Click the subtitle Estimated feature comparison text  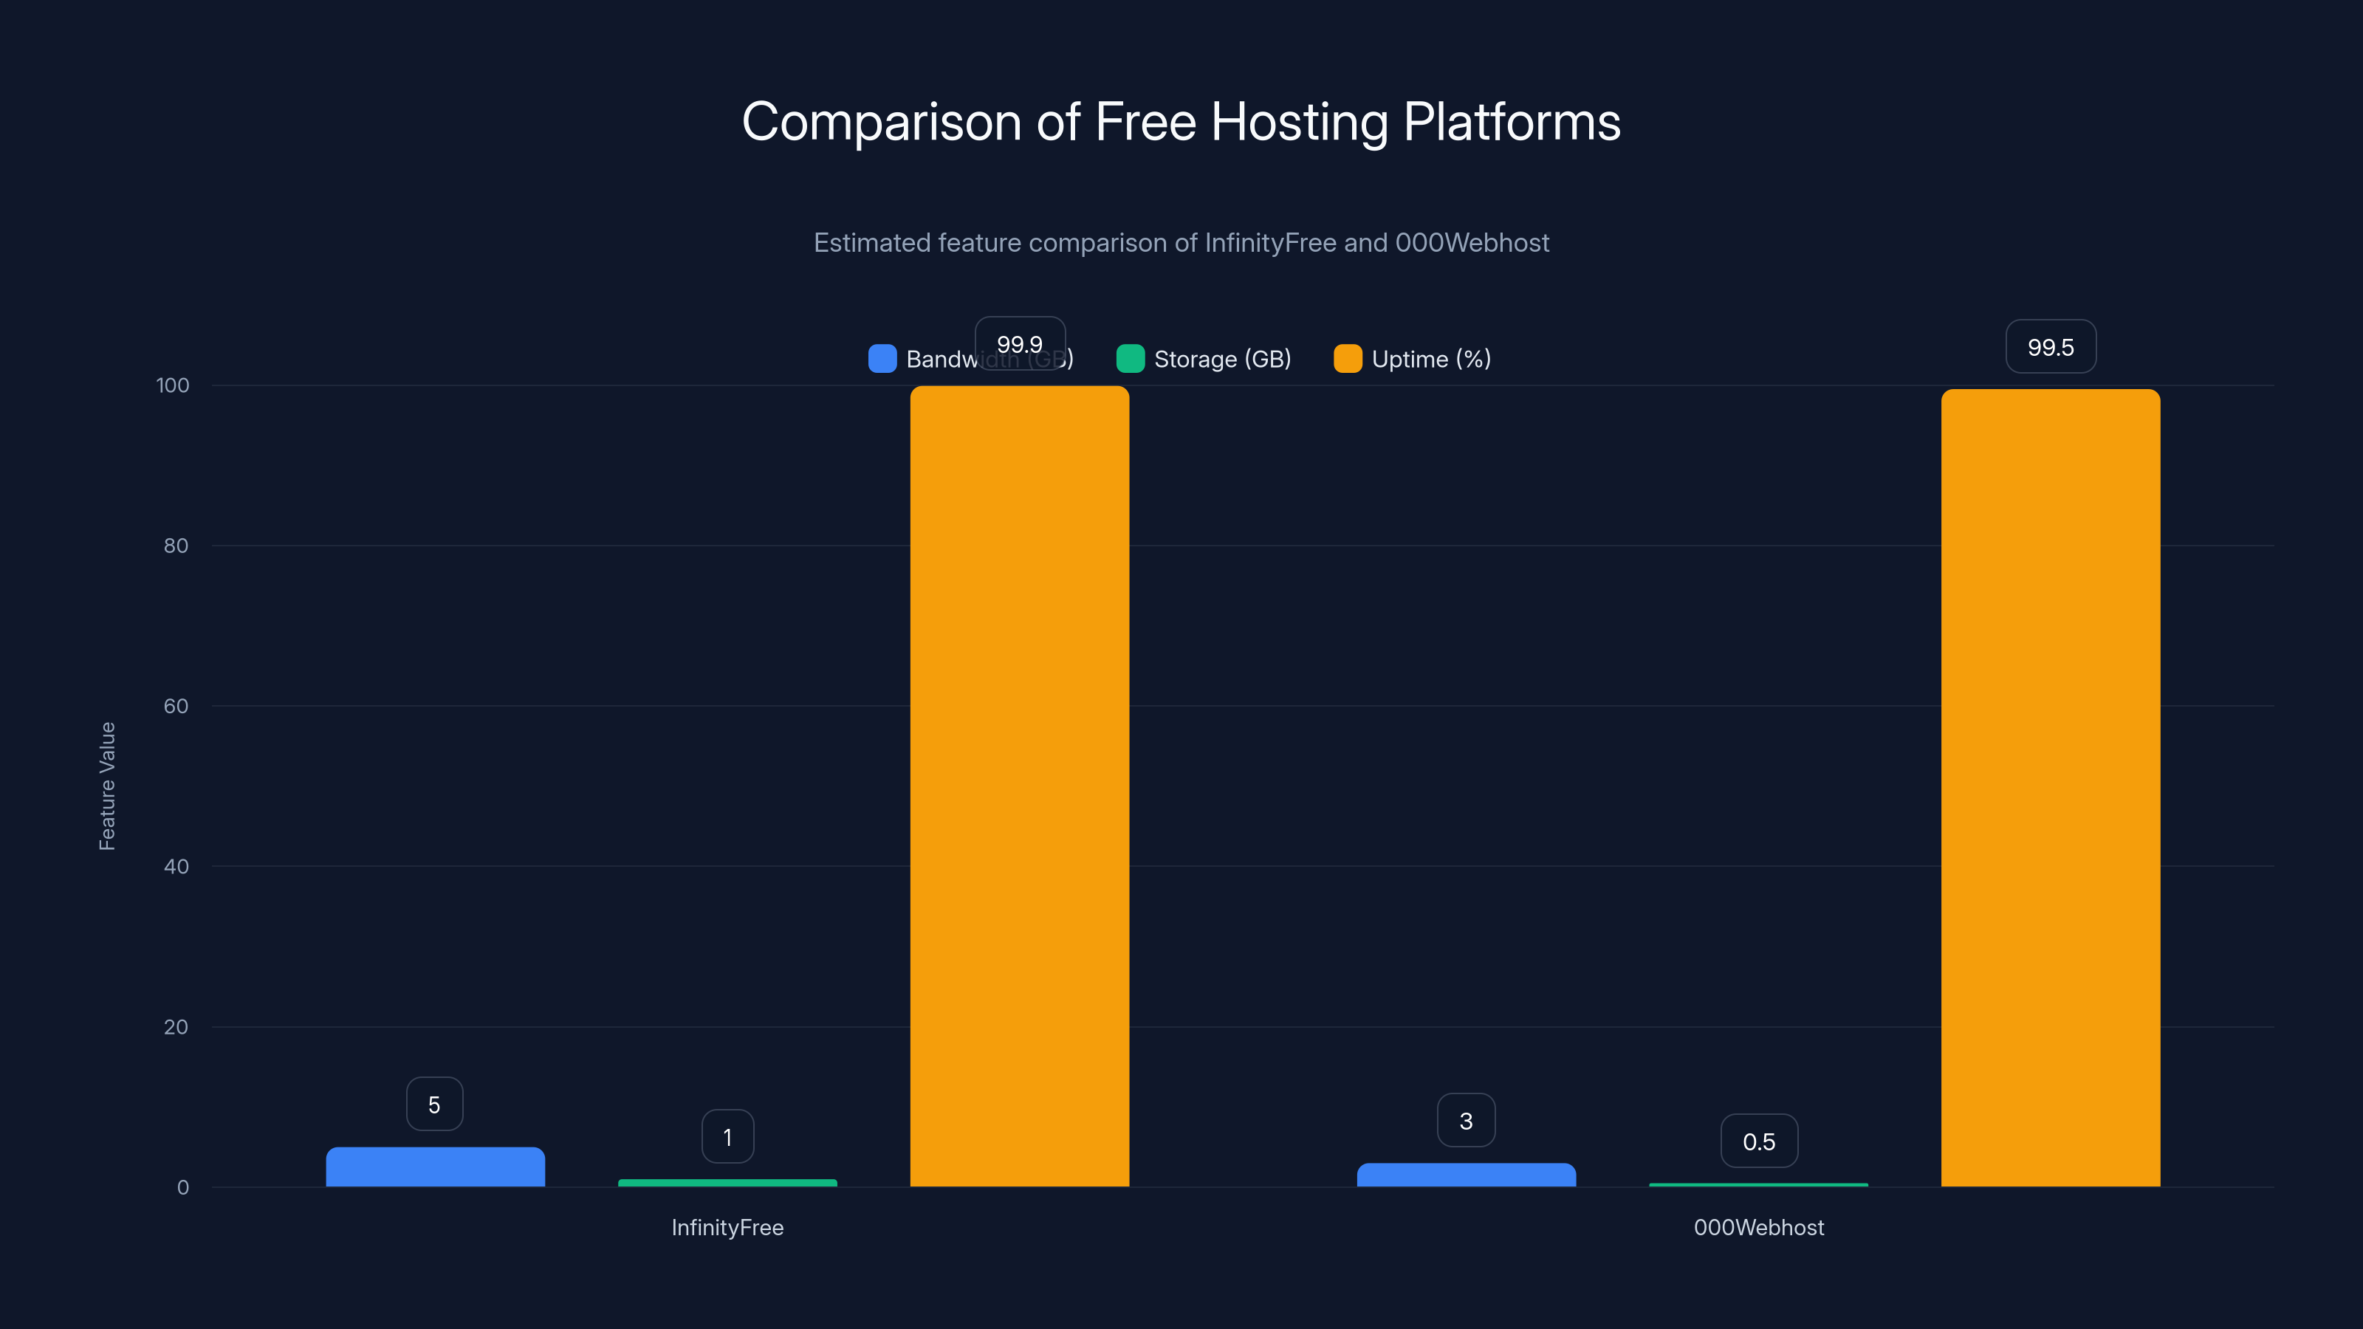1181,243
